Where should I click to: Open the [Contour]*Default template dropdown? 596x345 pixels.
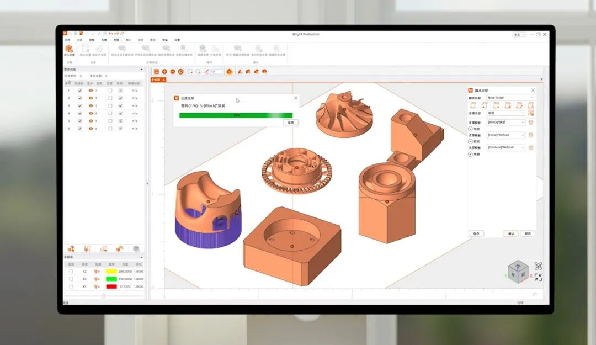[506, 147]
